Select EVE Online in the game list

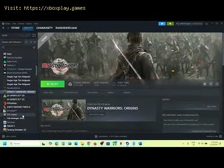tap(12, 114)
